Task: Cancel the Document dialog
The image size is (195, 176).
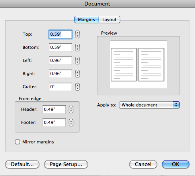Action: tap(143, 164)
